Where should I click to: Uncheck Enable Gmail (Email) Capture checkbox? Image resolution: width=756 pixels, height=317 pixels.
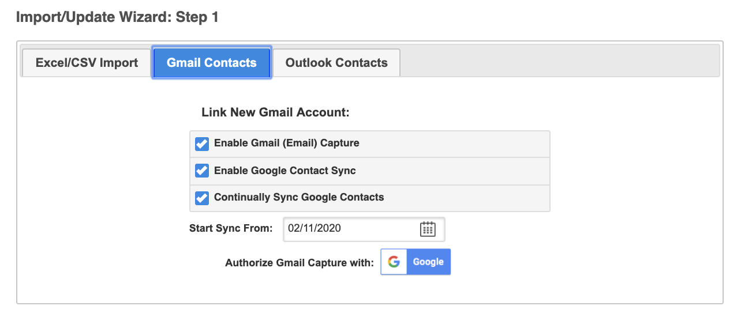202,144
